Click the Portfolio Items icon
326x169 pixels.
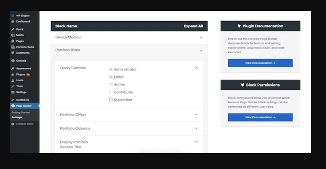tap(13, 47)
